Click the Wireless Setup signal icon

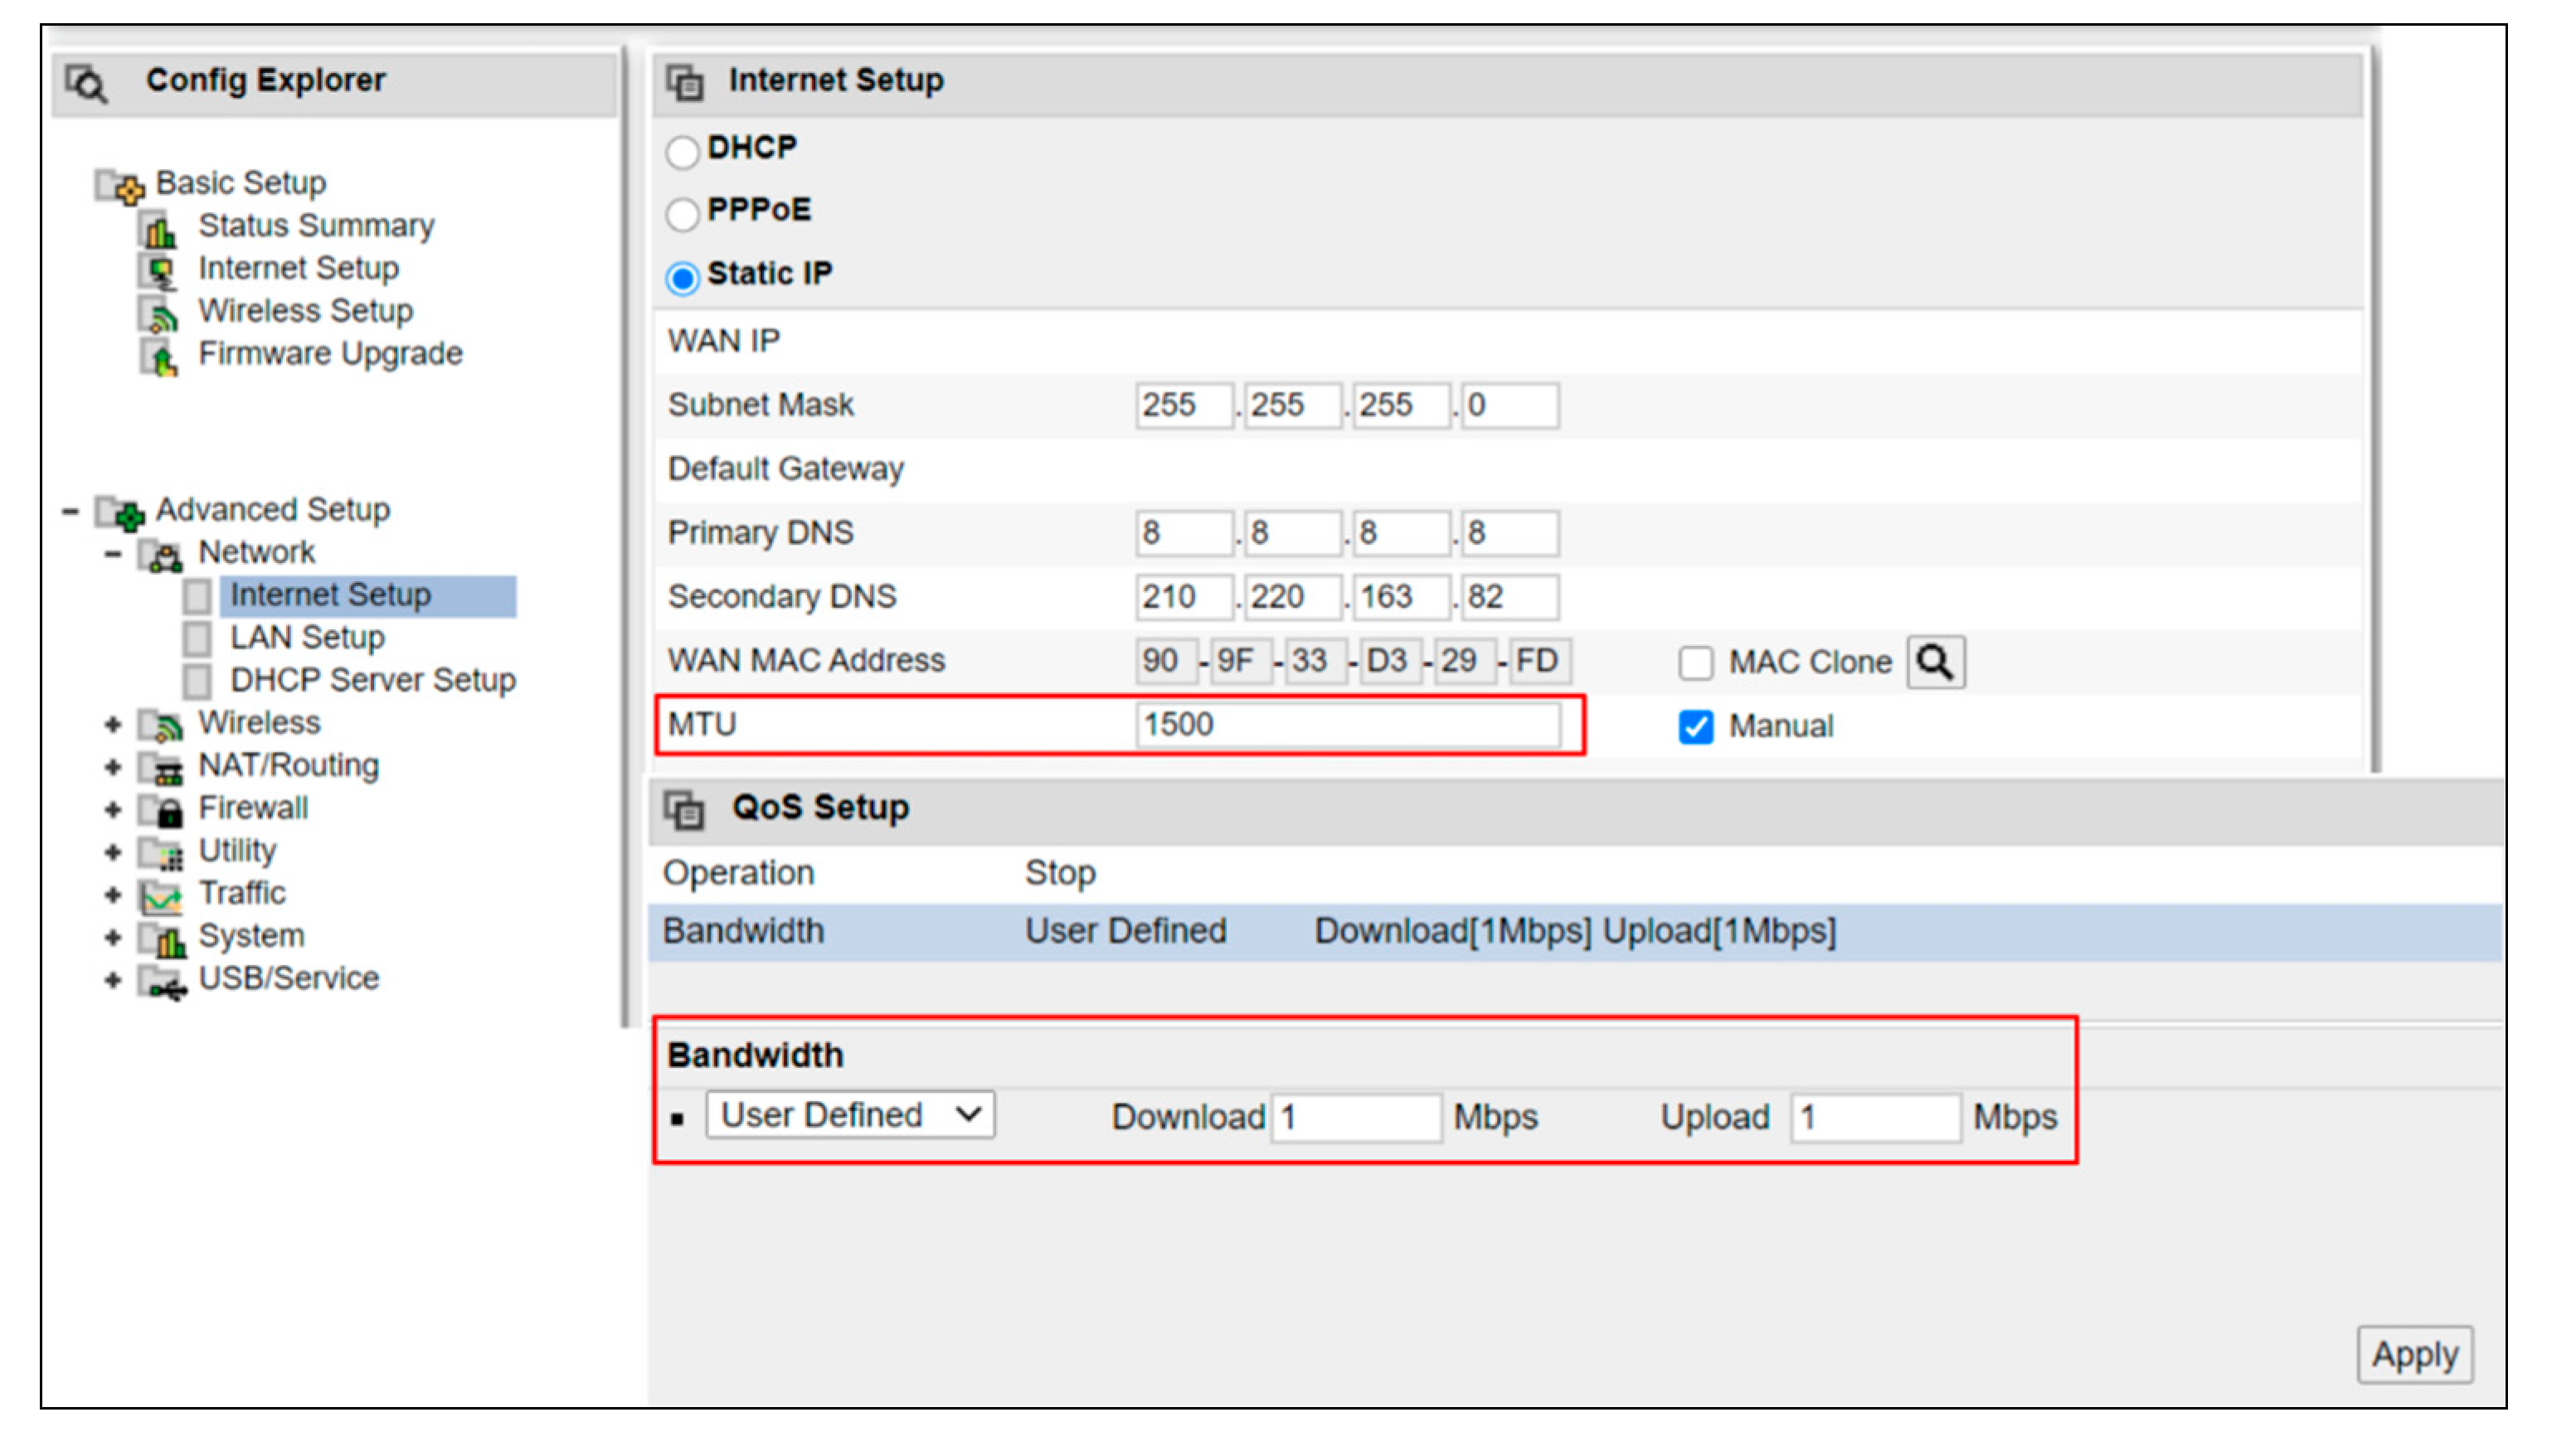point(159,314)
